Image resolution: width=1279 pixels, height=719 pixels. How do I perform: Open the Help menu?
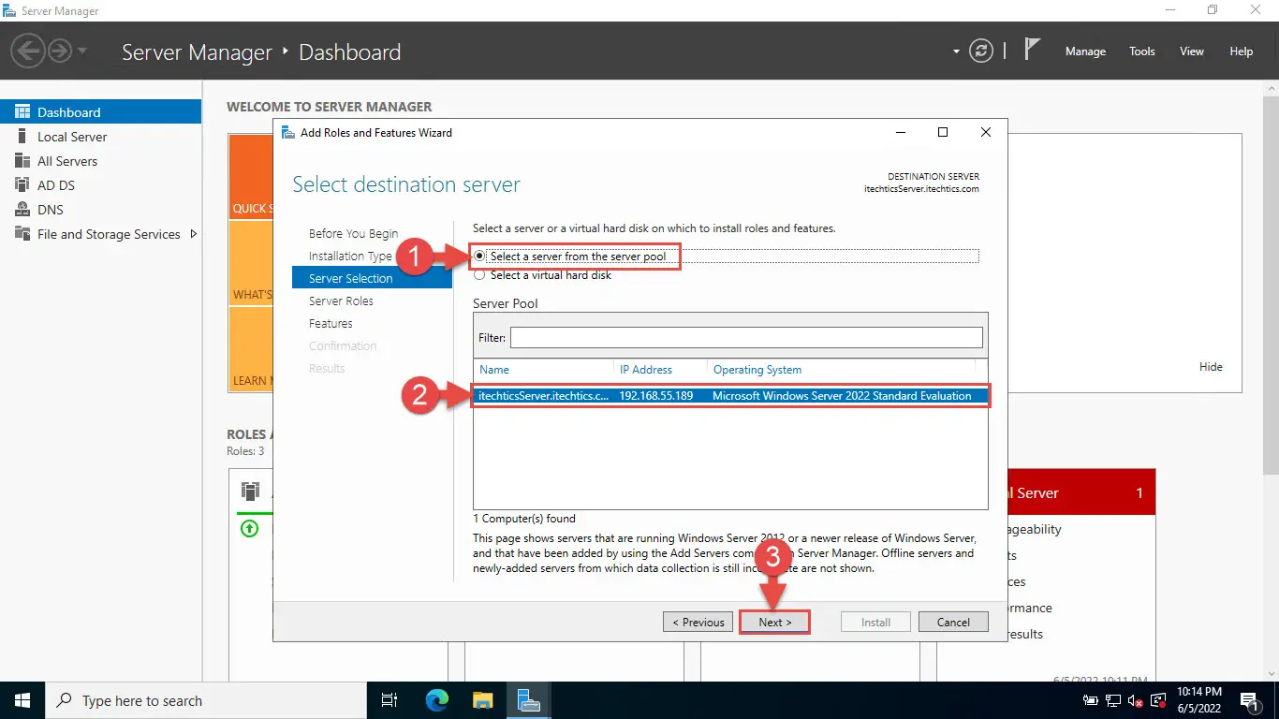1242,51
